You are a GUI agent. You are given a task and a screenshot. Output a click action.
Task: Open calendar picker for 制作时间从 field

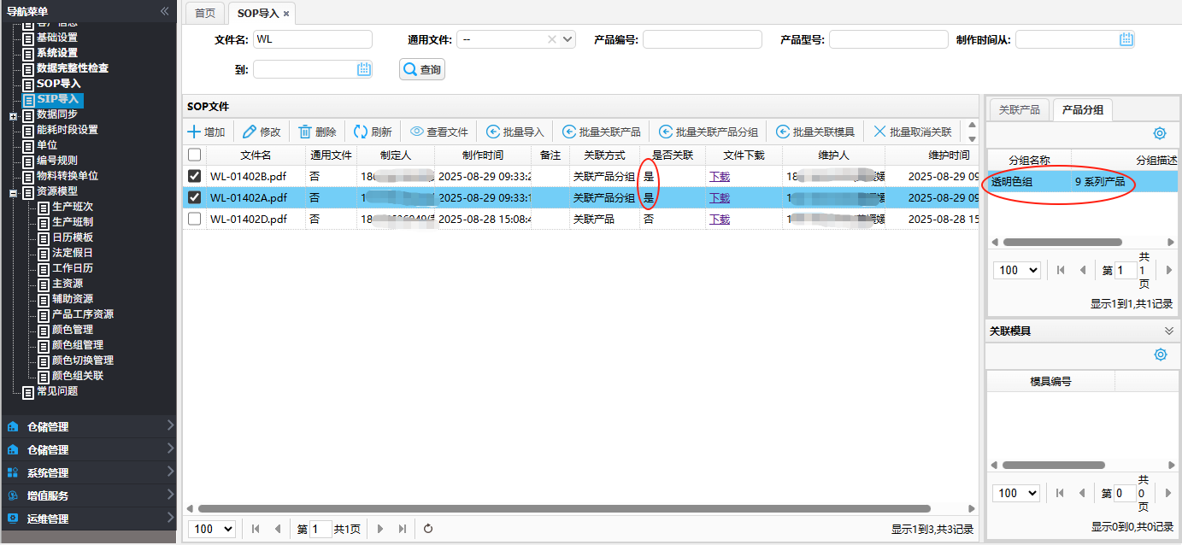click(x=1126, y=39)
